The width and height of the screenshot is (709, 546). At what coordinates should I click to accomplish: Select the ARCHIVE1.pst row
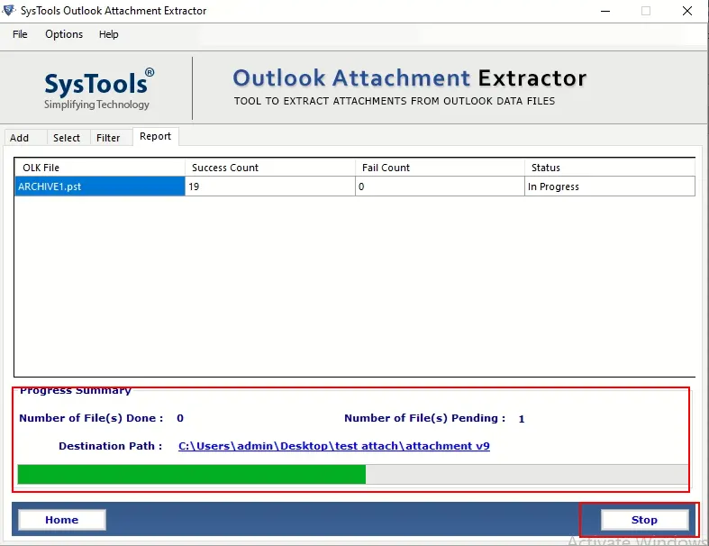click(x=355, y=187)
